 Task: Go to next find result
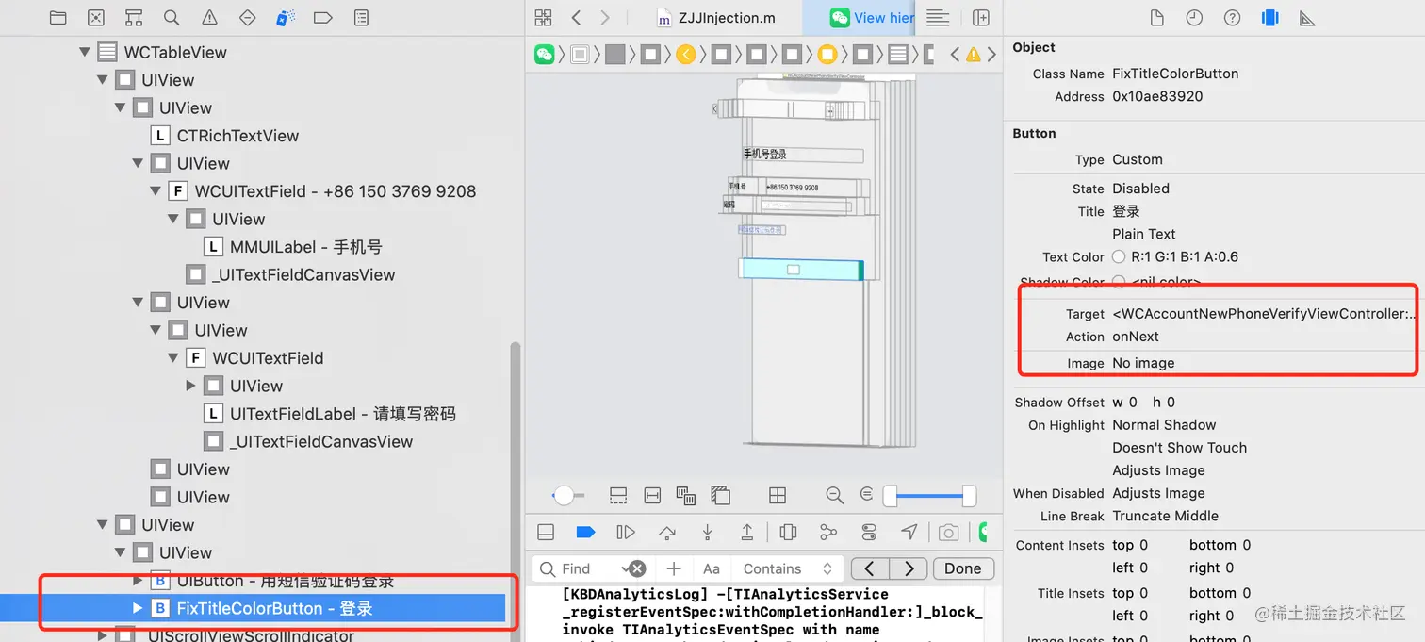[x=909, y=568]
